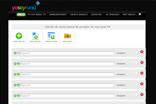Click disabled up arrow for Programa nº1
Screen dimensions: 156x104
tap(18, 53)
